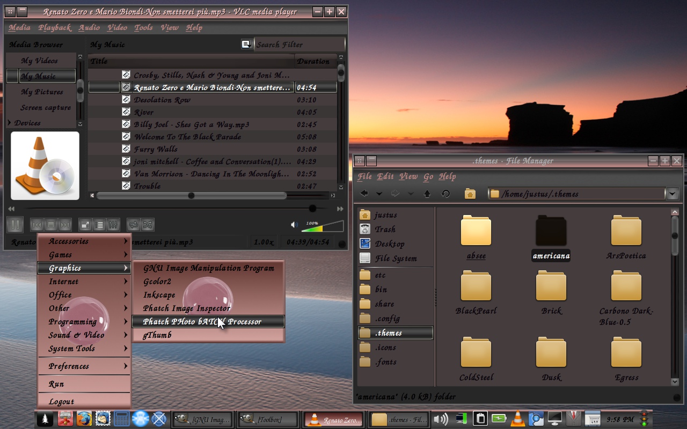Expand the Office submenu

84,295
